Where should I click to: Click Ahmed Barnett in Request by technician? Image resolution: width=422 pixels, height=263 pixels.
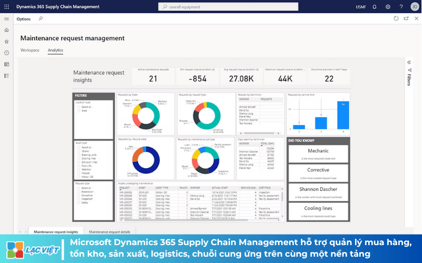247,107
